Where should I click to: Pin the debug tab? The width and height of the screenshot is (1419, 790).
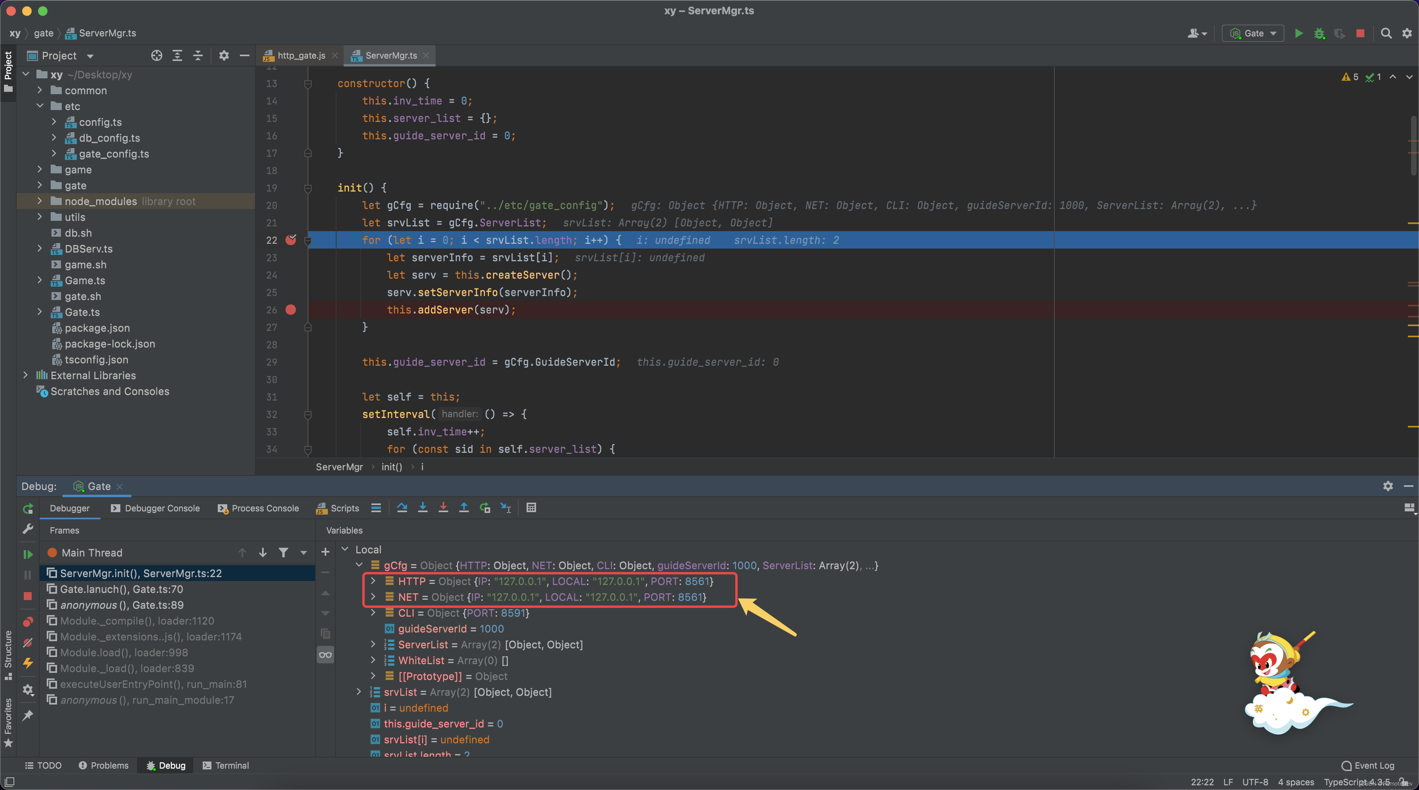(x=28, y=715)
